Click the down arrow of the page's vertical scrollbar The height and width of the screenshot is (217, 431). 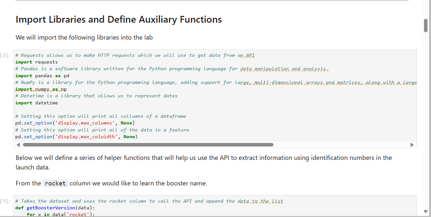(426, 211)
